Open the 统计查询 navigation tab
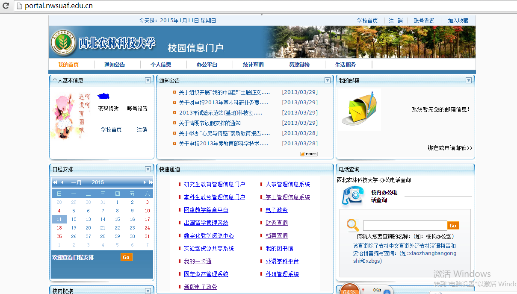Screen dimensions: 517x294 (x=253, y=65)
